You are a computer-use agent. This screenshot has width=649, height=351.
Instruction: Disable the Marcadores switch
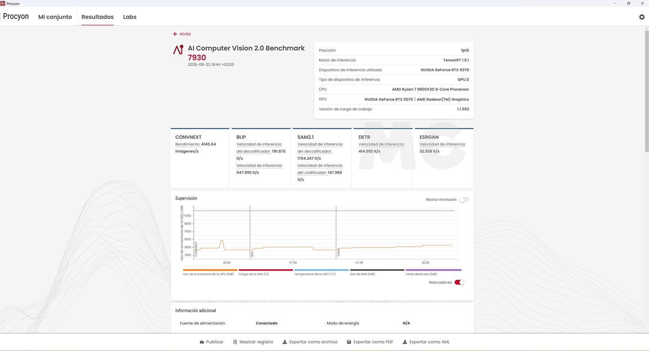[x=459, y=282]
